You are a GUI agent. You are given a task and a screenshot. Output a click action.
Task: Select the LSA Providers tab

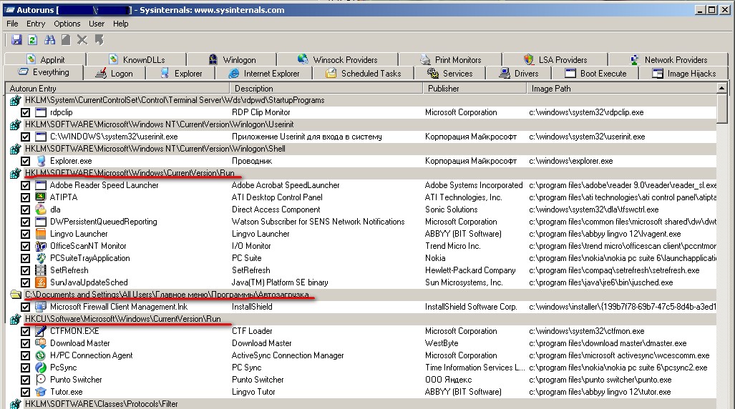(555, 59)
